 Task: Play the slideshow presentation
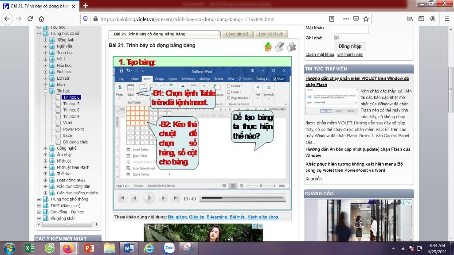click(x=149, y=198)
